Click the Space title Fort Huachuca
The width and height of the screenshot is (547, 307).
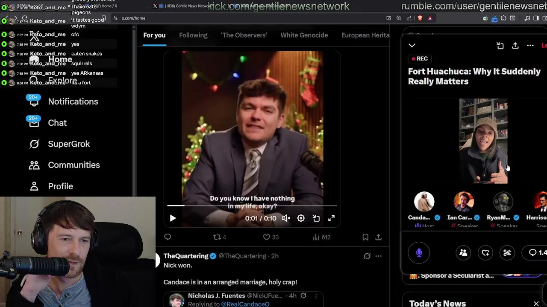point(474,76)
